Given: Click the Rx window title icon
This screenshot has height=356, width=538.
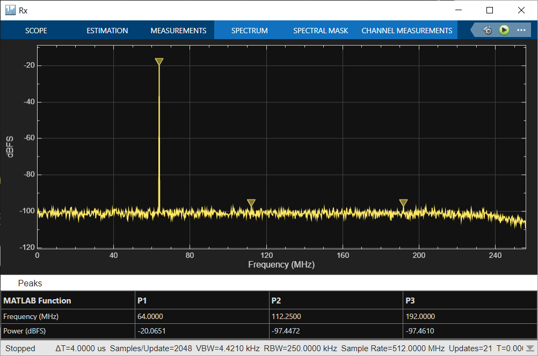Looking at the screenshot, I should click(10, 10).
